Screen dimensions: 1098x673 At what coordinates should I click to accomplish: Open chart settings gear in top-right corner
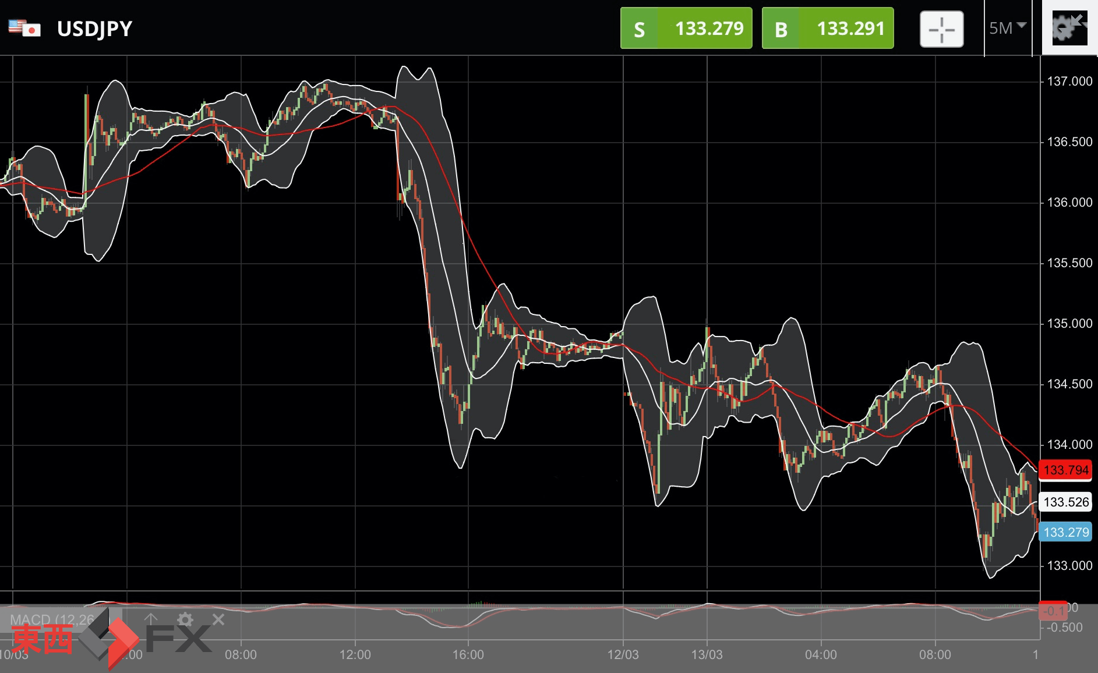tap(1069, 27)
